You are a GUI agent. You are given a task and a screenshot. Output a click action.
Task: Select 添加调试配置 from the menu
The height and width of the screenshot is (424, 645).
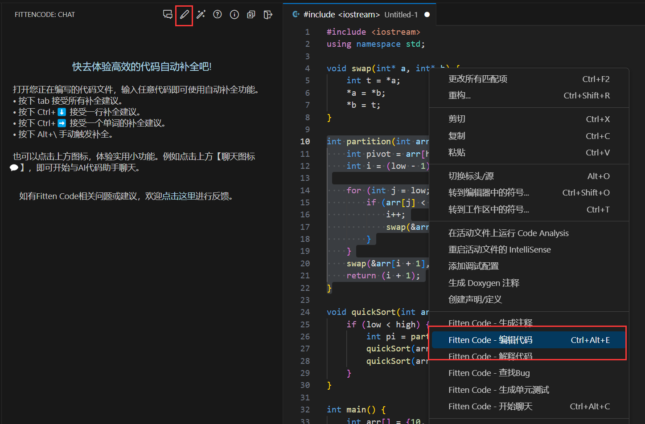coord(529,266)
